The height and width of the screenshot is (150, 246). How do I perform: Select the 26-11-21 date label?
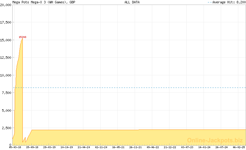(x=136, y=147)
